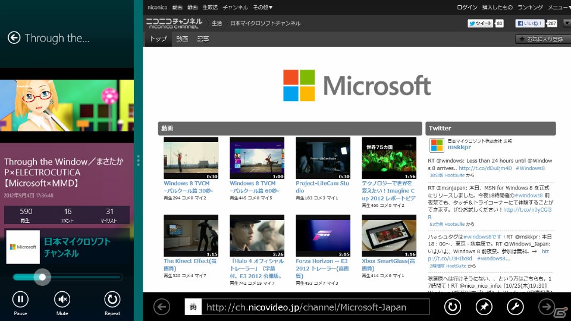Open the #Windows8 hashtag link in first tweet
The image size is (571, 321).
coord(530,168)
